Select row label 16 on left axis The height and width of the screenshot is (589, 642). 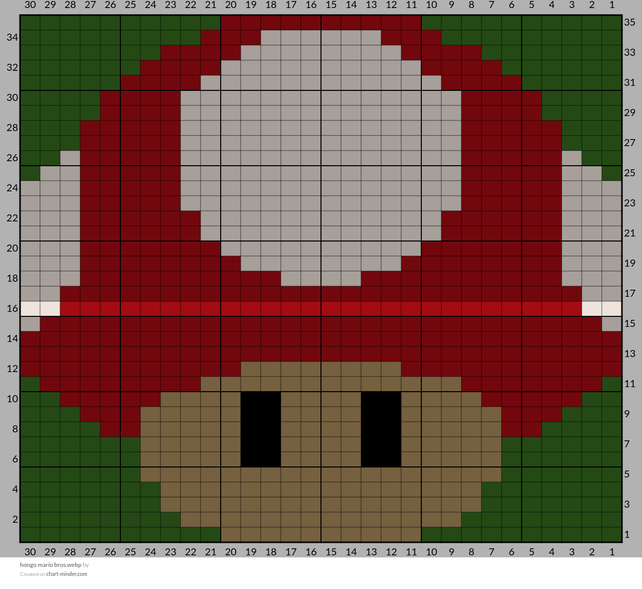click(x=13, y=308)
